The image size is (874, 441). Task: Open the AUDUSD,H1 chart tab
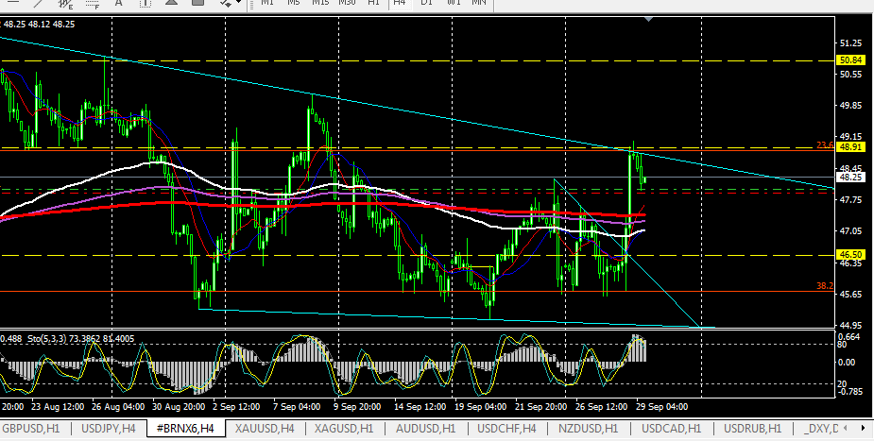coord(425,428)
